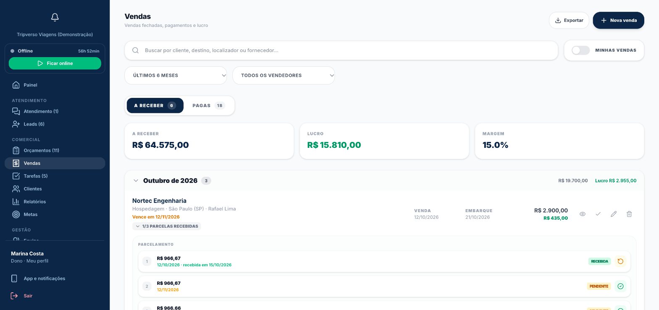The image size is (659, 310).
Task: Click the Vendas dollar icon
Action: pyautogui.click(x=16, y=163)
